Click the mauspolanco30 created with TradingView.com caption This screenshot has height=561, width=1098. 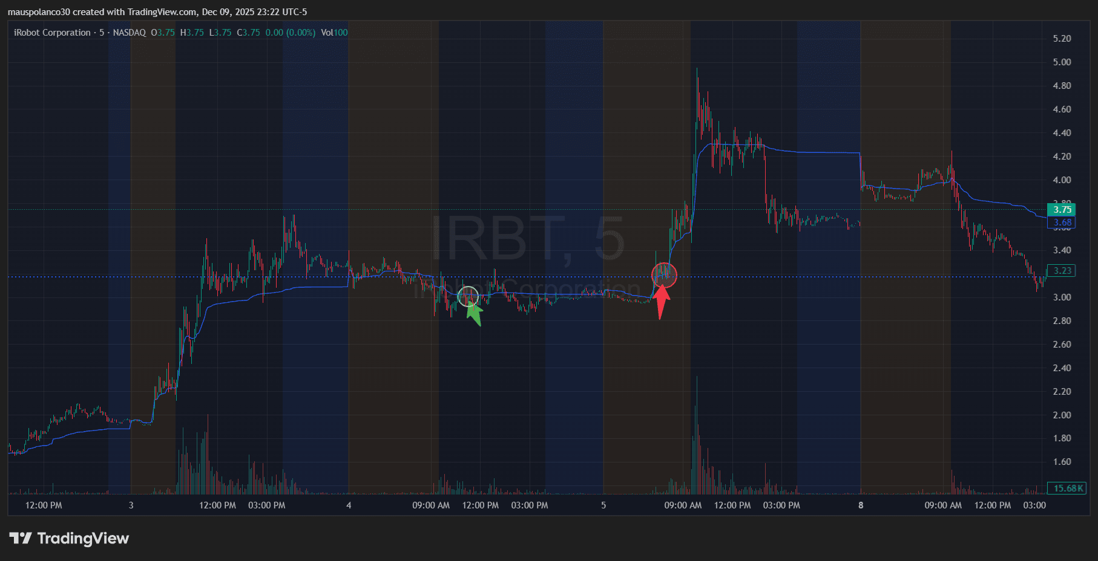[157, 12]
